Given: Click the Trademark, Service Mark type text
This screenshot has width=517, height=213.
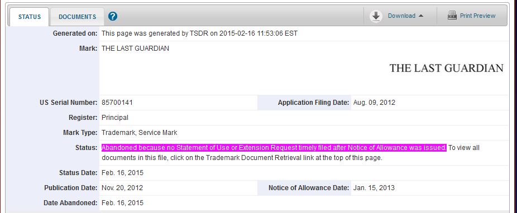Looking at the screenshot, I should tap(139, 133).
